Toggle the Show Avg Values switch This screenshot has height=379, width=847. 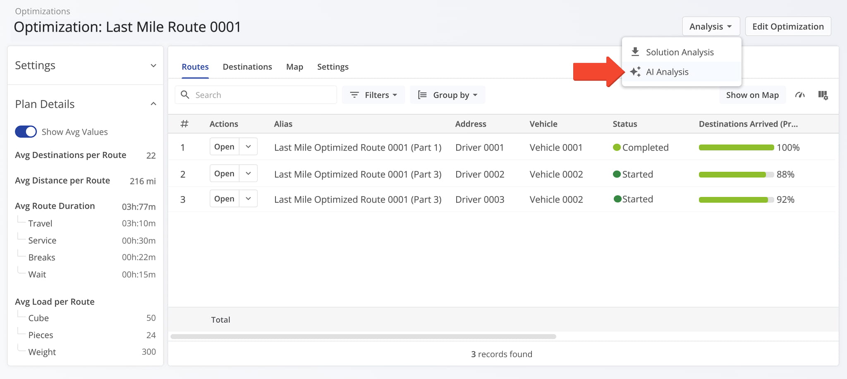26,132
